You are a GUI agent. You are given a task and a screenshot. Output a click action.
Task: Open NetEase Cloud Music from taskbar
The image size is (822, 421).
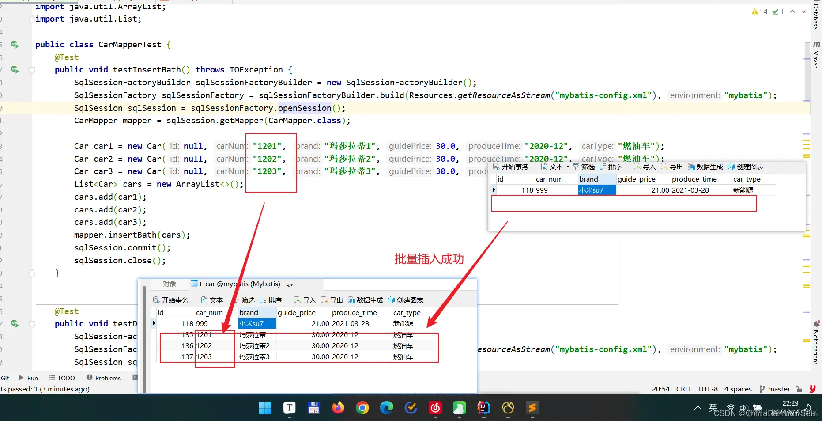435,408
